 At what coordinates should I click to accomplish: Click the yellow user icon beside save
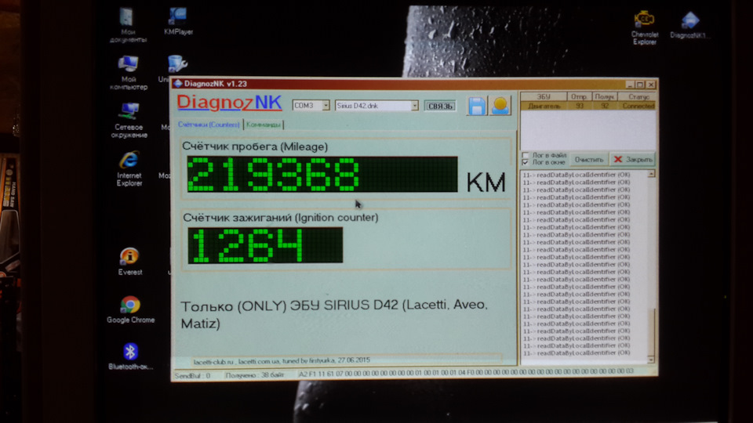pos(500,106)
